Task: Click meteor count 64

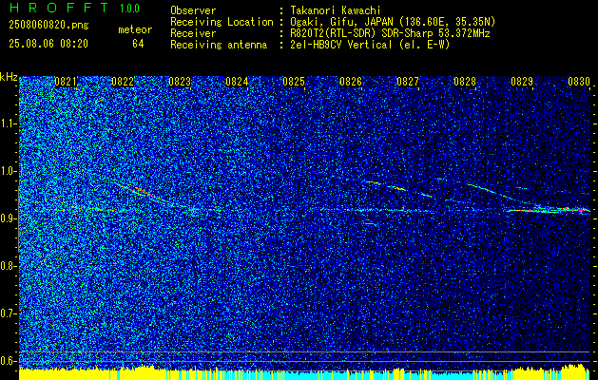Action: 138,44
